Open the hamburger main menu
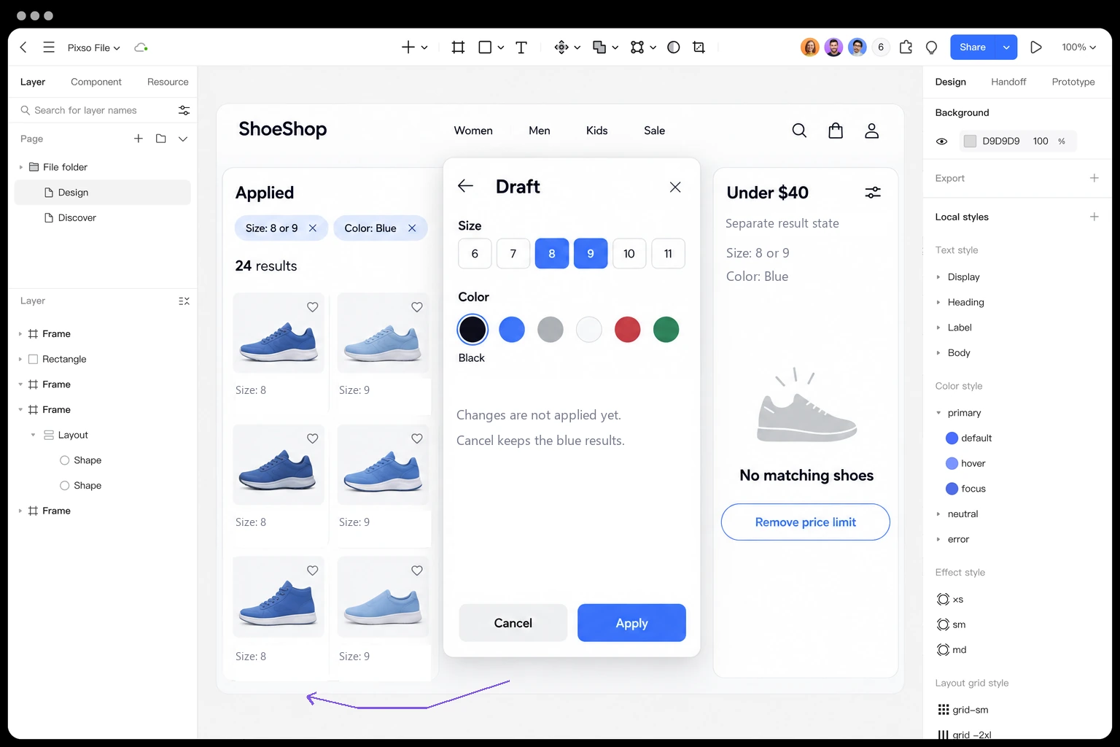The width and height of the screenshot is (1120, 747). pos(49,47)
